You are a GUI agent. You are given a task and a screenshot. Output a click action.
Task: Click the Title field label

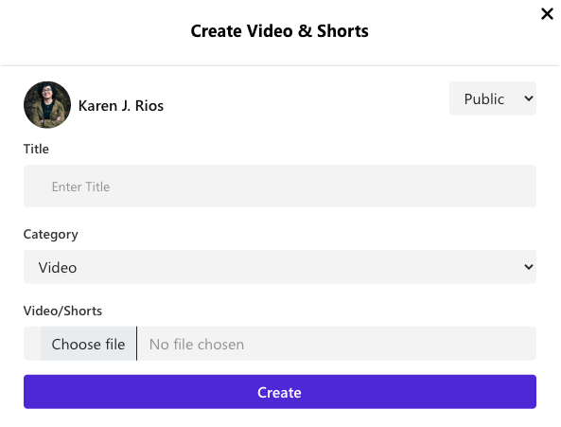point(36,149)
